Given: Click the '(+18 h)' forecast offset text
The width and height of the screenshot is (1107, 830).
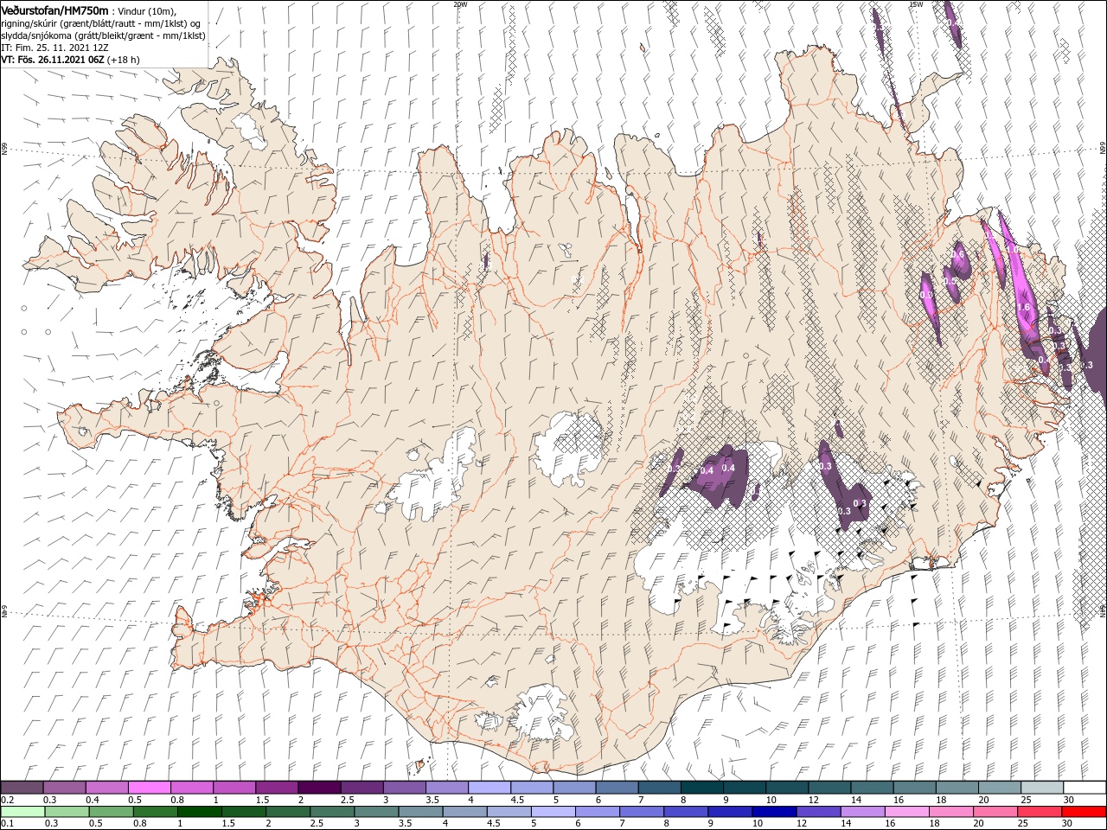Looking at the screenshot, I should pyautogui.click(x=124, y=60).
